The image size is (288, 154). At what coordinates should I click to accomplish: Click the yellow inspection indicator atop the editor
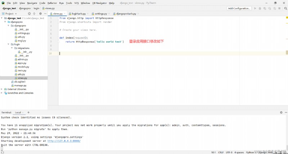point(287,18)
